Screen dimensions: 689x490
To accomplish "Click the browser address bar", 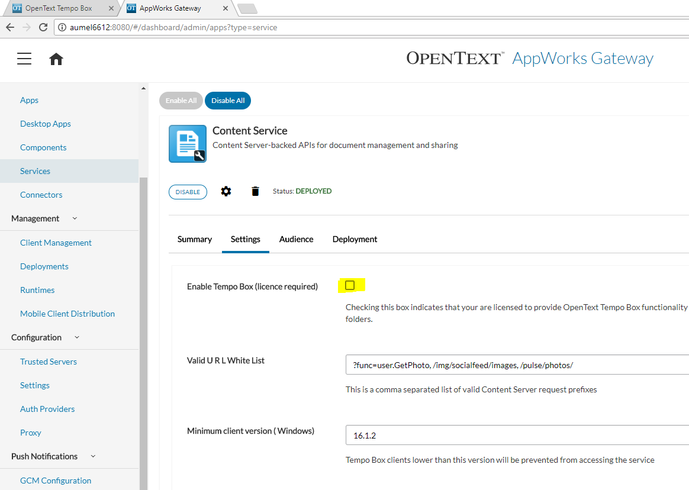I will click(371, 27).
